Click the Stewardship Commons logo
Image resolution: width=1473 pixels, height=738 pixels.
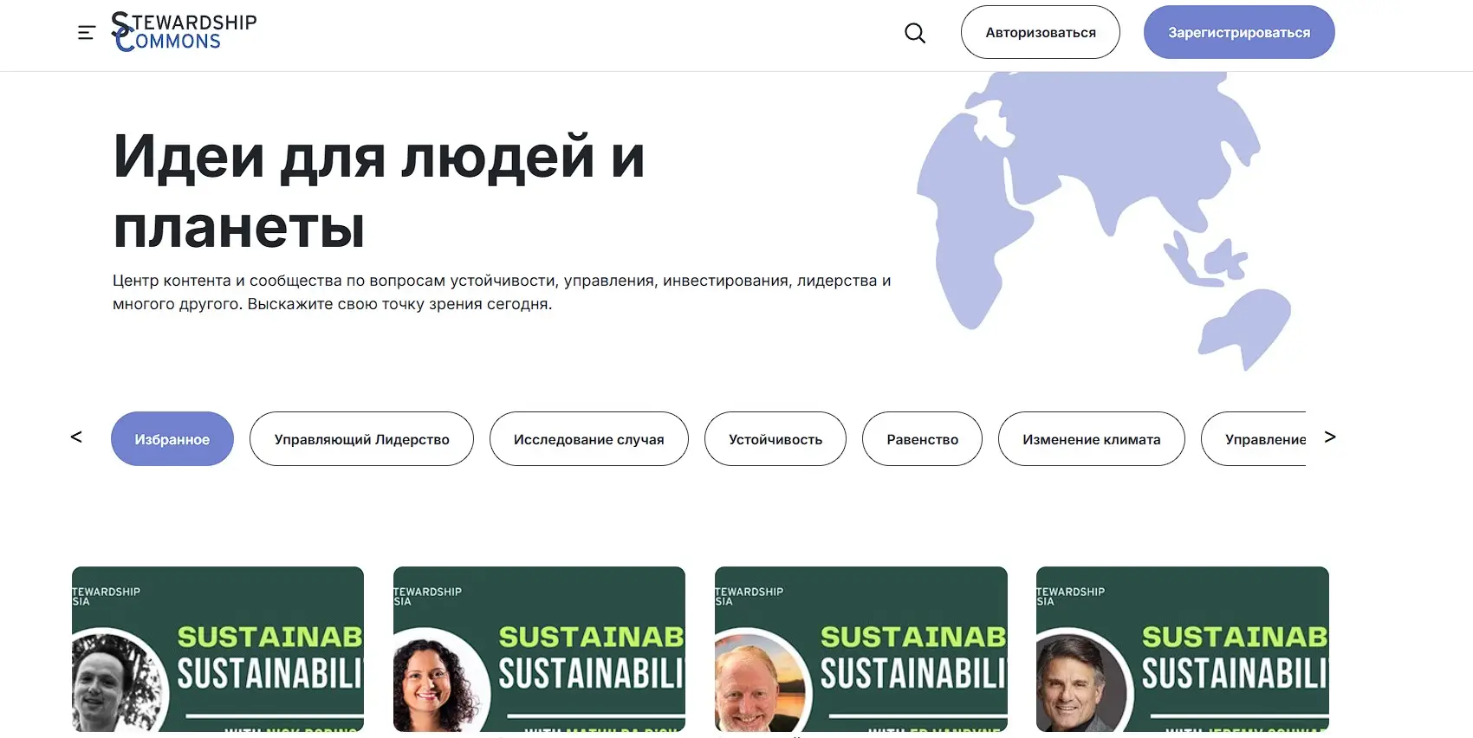coord(184,32)
